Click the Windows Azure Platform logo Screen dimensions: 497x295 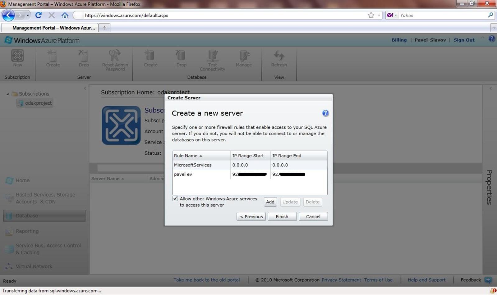click(42, 40)
